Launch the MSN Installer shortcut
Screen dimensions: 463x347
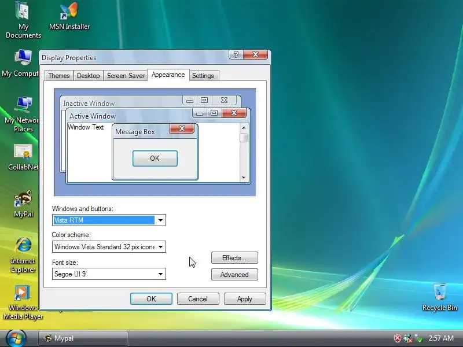[x=69, y=16]
